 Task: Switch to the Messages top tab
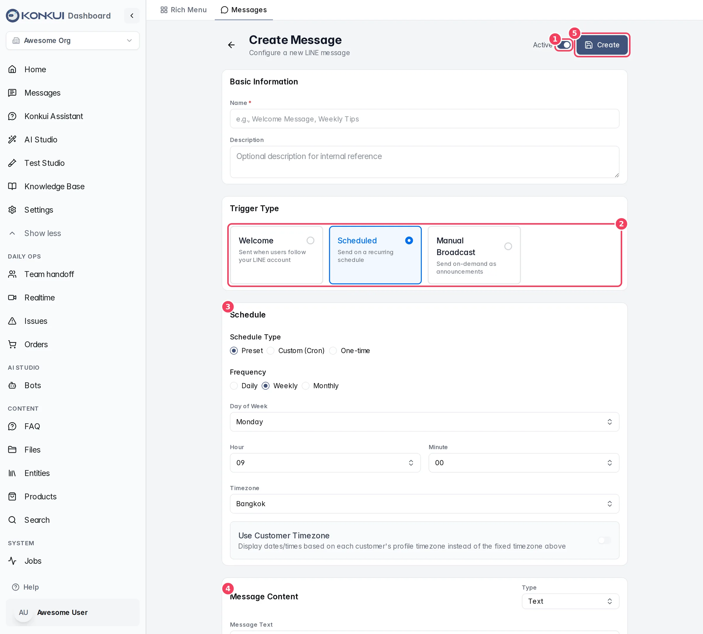[x=244, y=10]
